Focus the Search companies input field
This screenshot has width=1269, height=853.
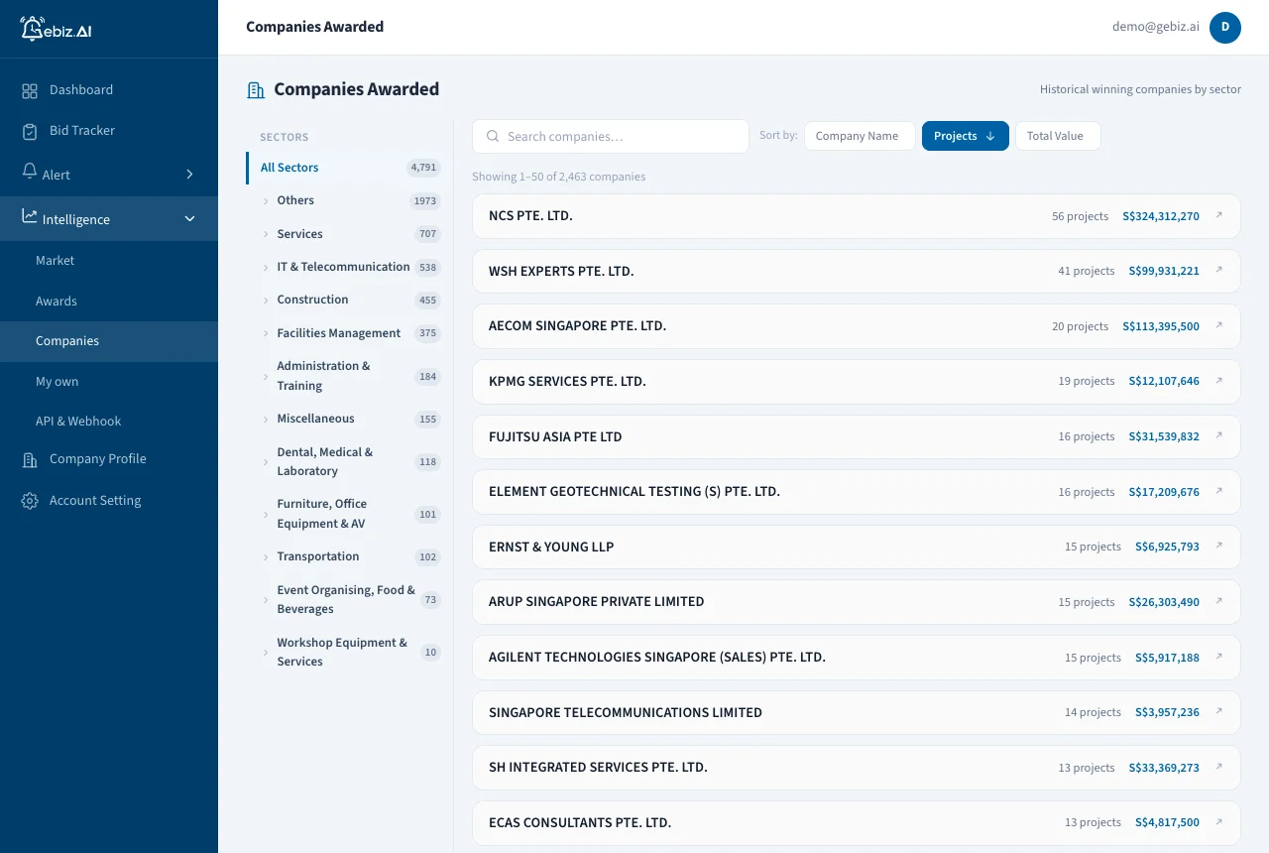[x=611, y=136]
